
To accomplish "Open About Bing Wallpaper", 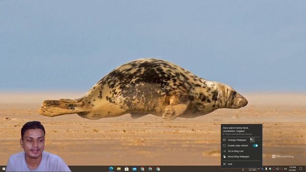I will point(239,157).
